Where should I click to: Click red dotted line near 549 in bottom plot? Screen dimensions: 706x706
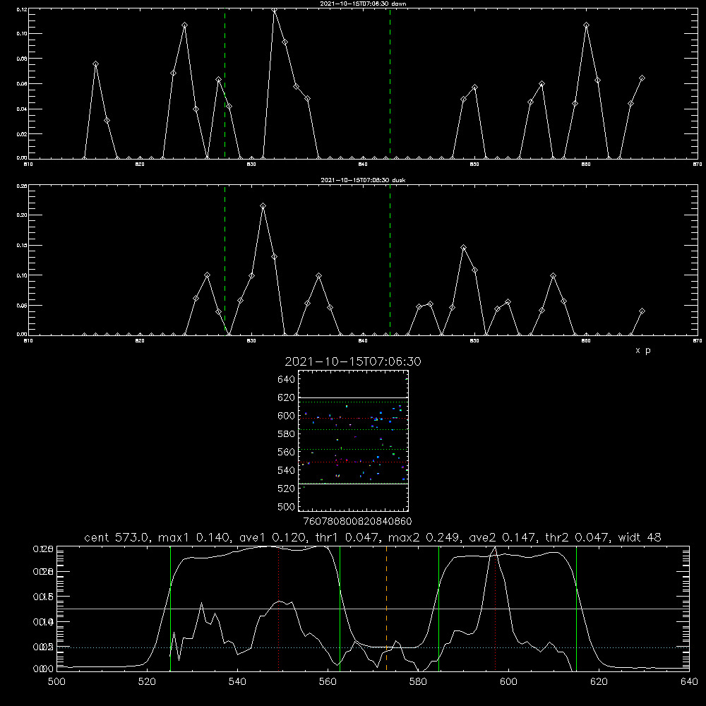click(x=279, y=608)
